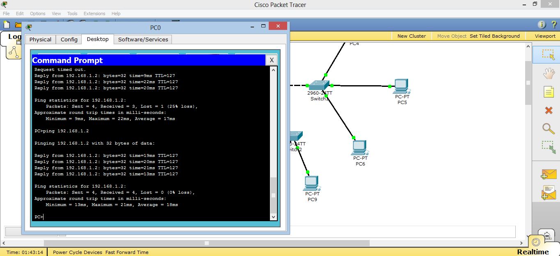
Task: Select the red Delete tool
Action: pos(549,110)
